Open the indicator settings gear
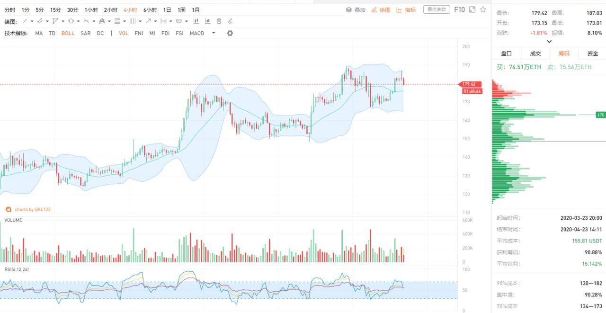This screenshot has width=606, height=313. click(x=230, y=33)
